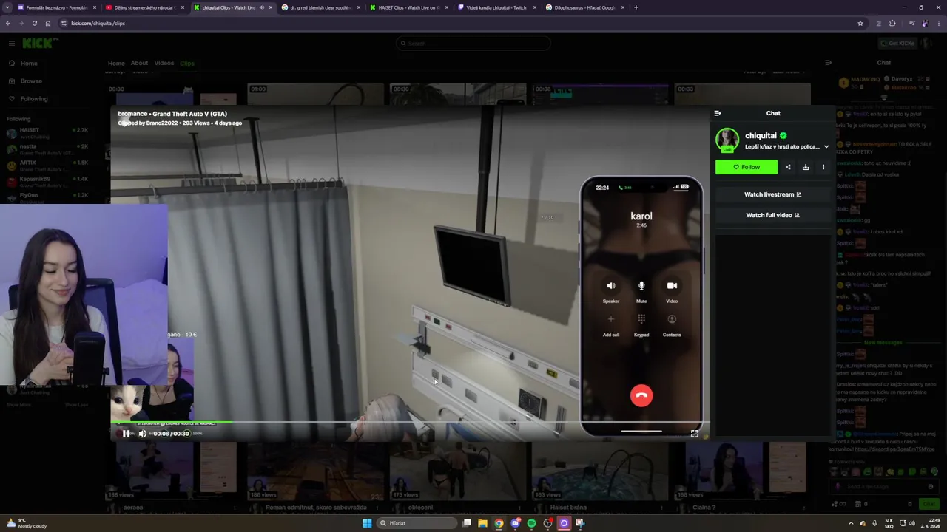Switch to the Dějiny streamerského národa tab
Viewport: 947px width, 532px height.
point(144,7)
